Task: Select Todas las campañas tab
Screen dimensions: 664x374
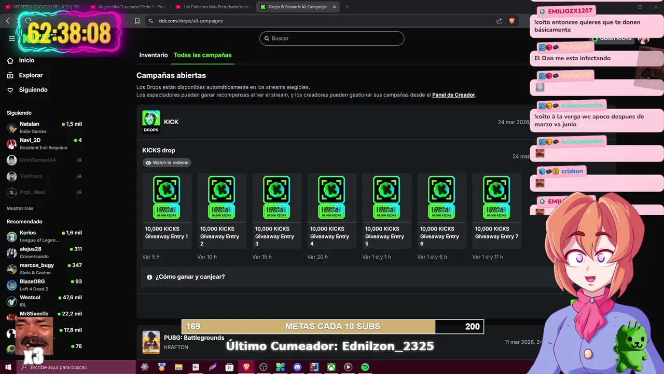Action: (x=202, y=55)
